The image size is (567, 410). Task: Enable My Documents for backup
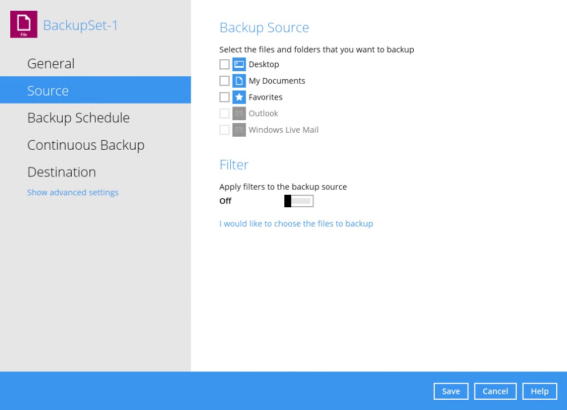[x=224, y=80]
